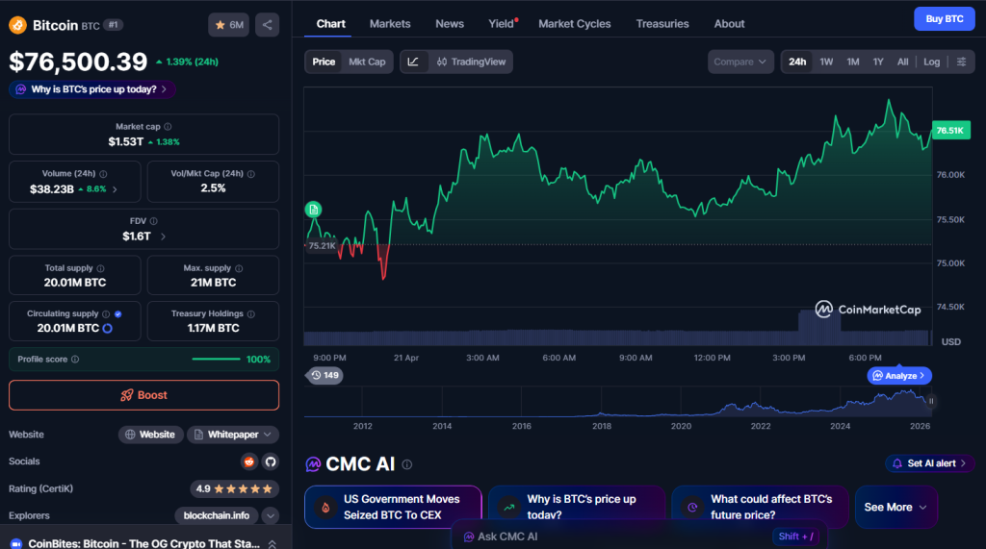Open the Reddit social icon
Viewport: 986px width, 549px height.
point(249,462)
